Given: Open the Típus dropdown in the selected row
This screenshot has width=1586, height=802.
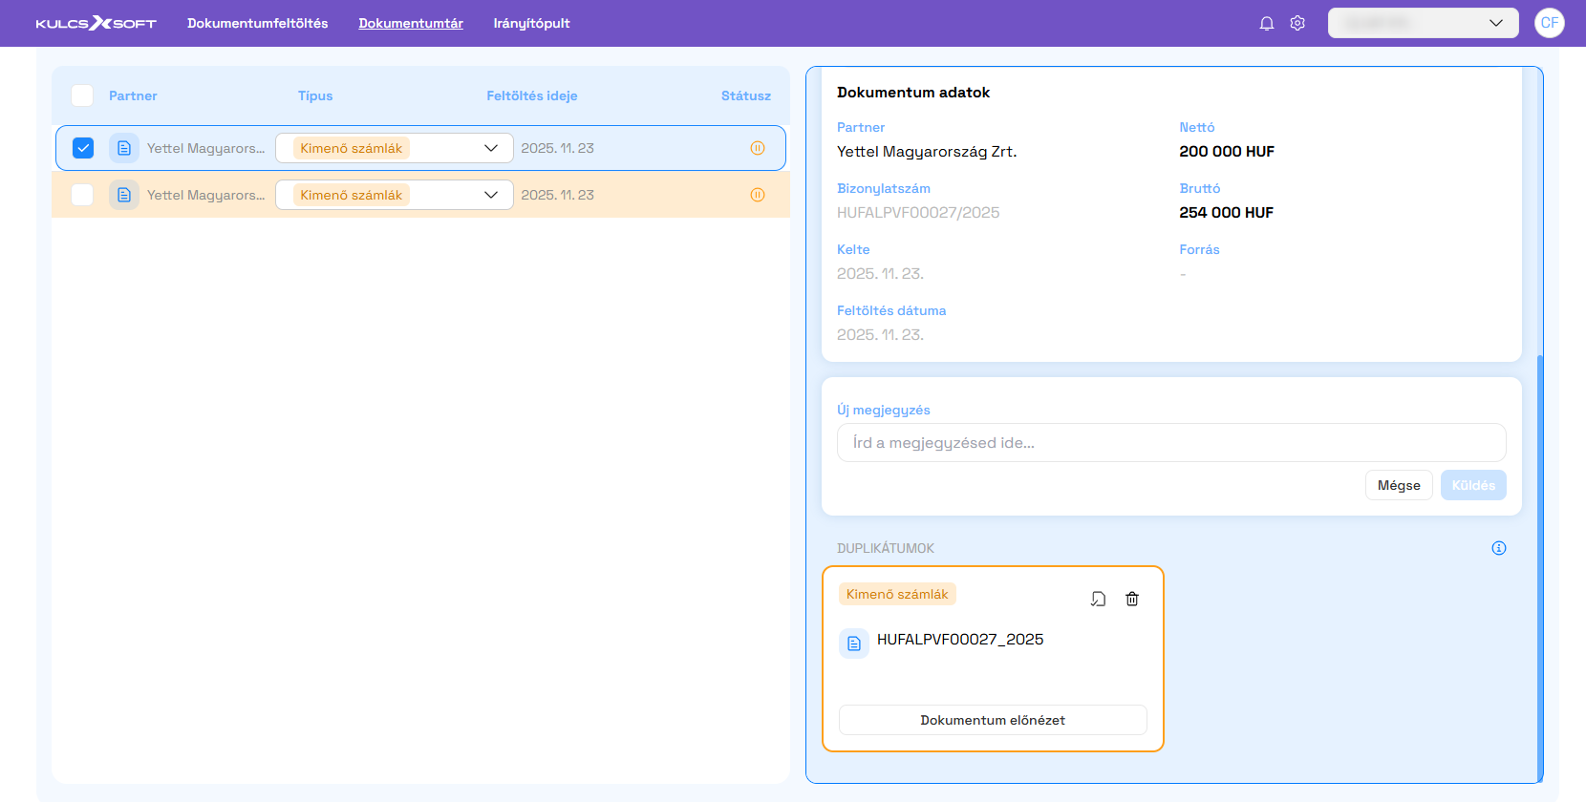Looking at the screenshot, I should [x=395, y=148].
